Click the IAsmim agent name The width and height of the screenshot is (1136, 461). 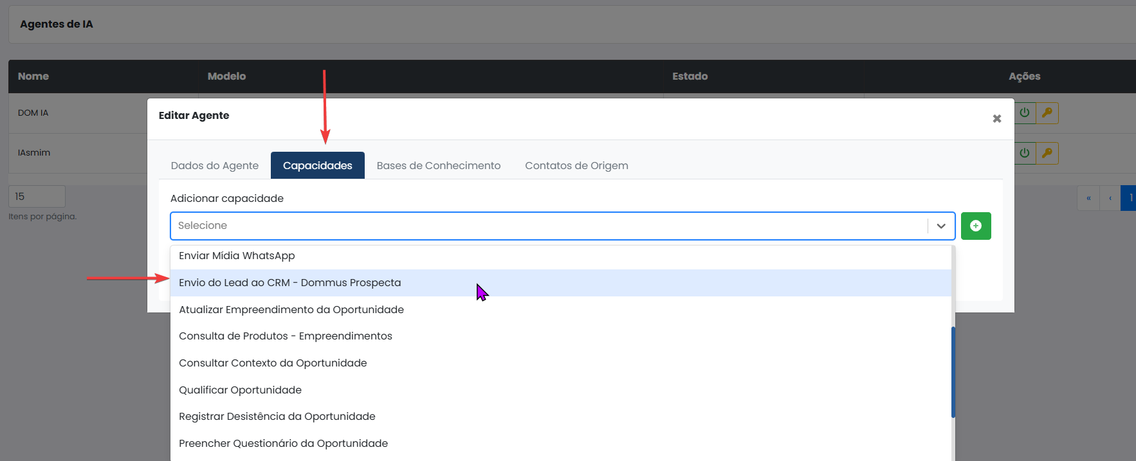click(34, 152)
